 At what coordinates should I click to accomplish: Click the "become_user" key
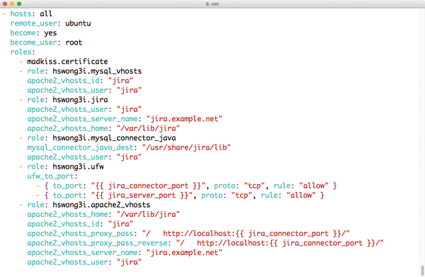point(33,43)
